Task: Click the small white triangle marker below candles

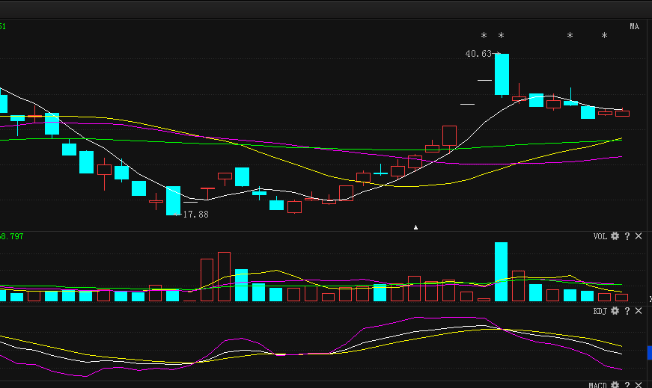Action: coord(416,227)
